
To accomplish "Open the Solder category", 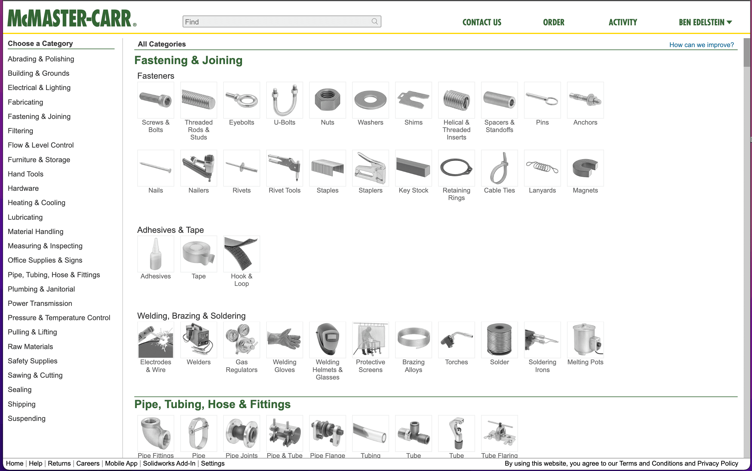I will (499, 340).
